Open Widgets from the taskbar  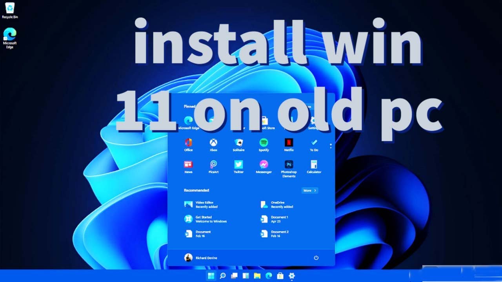[x=246, y=276]
